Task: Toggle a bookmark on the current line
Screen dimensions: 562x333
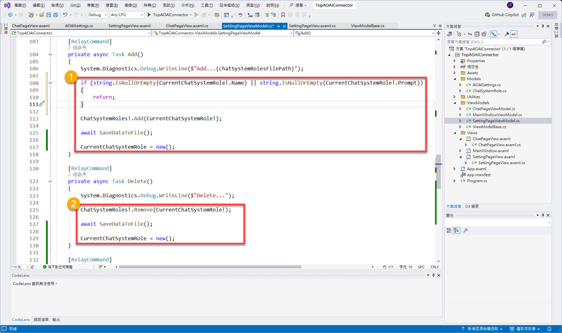Action: [x=283, y=15]
